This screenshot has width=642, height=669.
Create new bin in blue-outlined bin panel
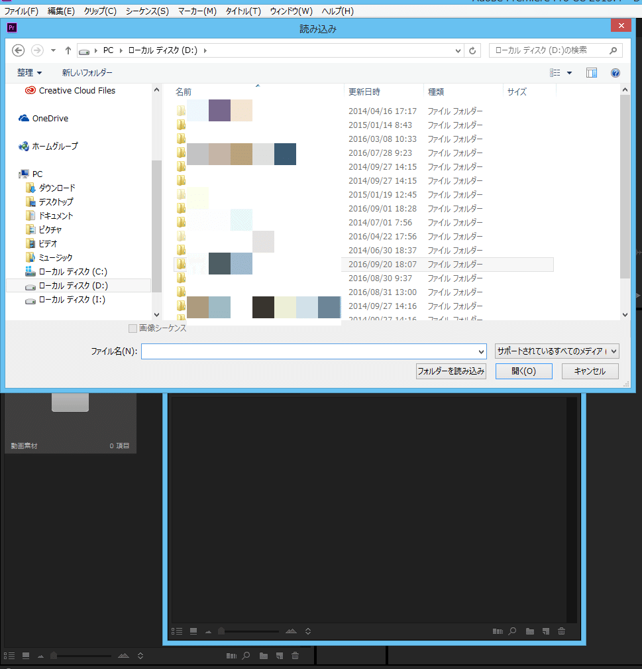pyautogui.click(x=530, y=631)
